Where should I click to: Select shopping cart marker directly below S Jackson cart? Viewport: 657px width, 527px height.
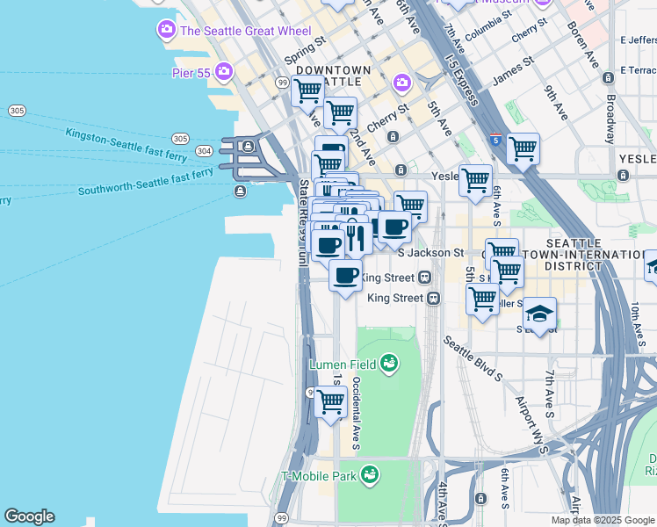point(507,276)
